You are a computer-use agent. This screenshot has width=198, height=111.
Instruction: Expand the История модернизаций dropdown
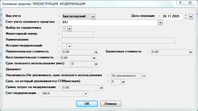[x=69, y=46]
